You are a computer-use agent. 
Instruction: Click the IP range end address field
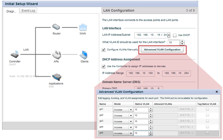click(x=177, y=73)
